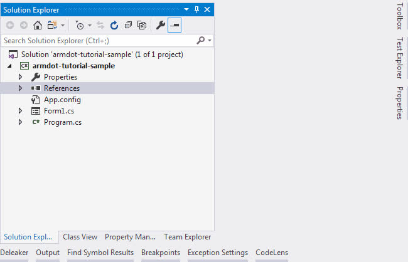
Task: Click the wrench icon beside Properties node
Action: coord(36,77)
